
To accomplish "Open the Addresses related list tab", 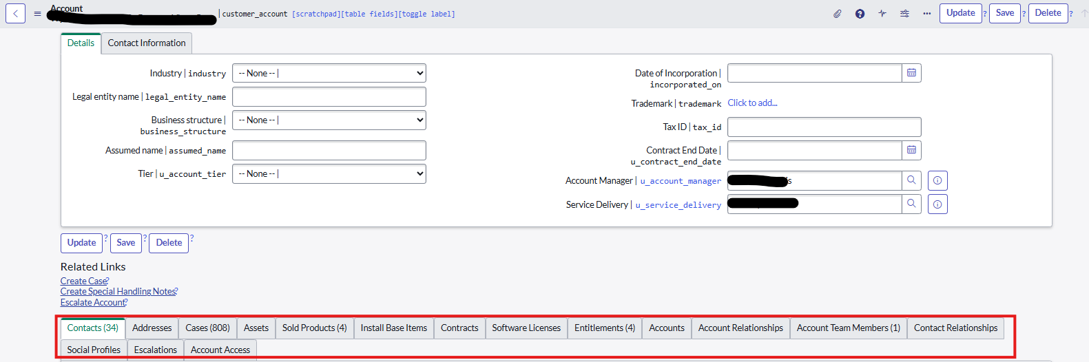I will point(152,328).
